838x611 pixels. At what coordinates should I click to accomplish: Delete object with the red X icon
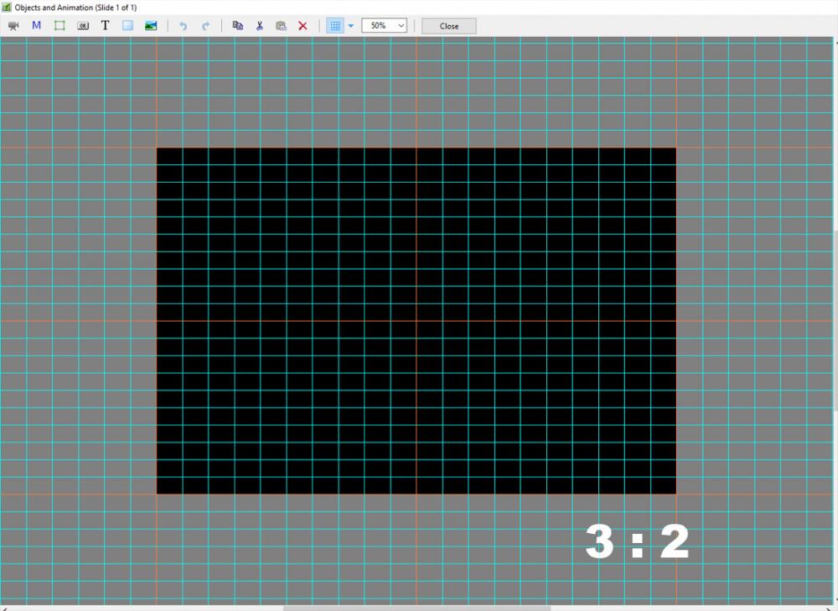[x=303, y=26]
